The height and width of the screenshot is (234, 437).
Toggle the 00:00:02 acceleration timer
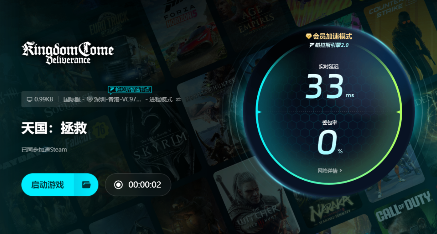138,185
